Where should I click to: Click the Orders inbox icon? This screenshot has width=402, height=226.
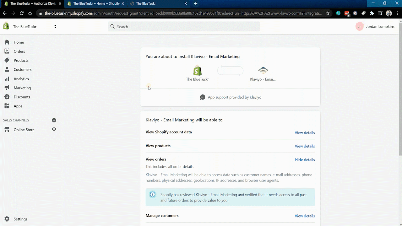coord(7,51)
